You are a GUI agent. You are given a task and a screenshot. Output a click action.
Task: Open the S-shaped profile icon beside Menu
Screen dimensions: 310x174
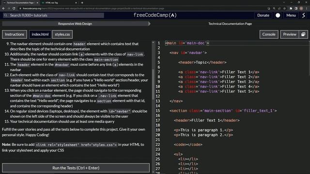click(x=304, y=15)
